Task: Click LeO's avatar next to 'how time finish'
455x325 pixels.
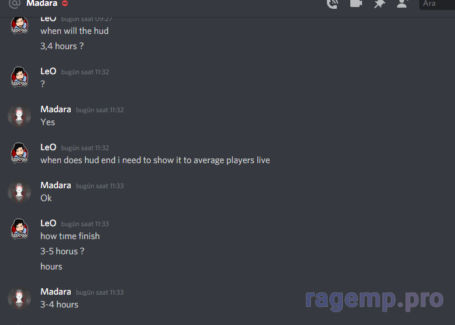Action: click(19, 229)
